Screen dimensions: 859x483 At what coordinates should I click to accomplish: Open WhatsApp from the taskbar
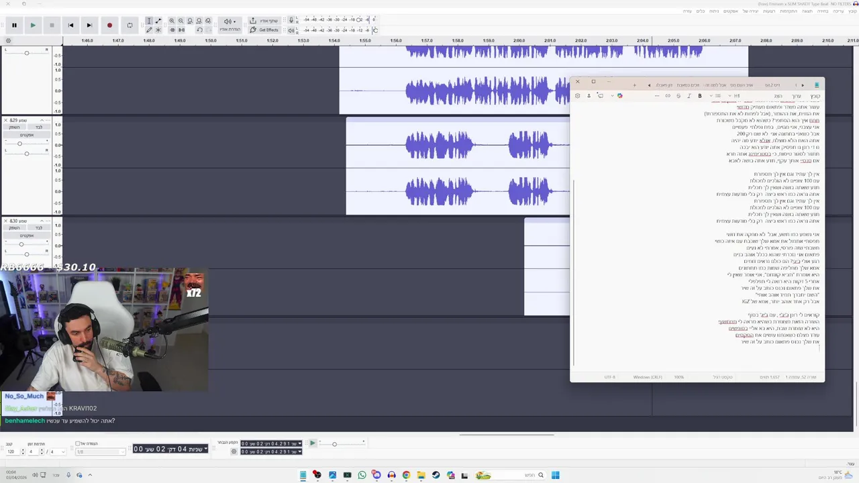[x=362, y=475]
